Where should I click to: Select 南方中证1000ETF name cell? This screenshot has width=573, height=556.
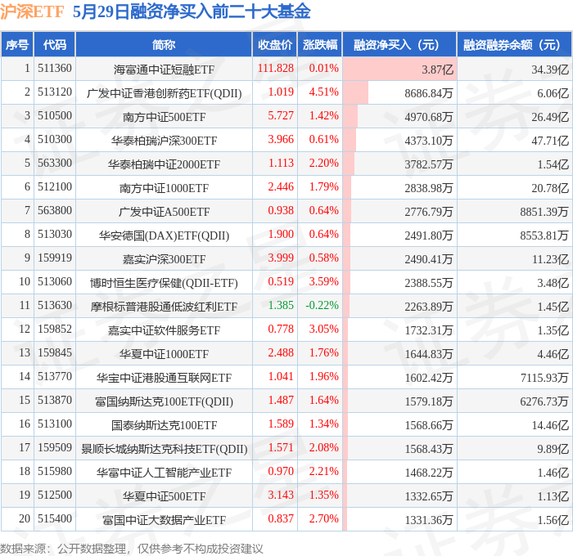point(164,187)
